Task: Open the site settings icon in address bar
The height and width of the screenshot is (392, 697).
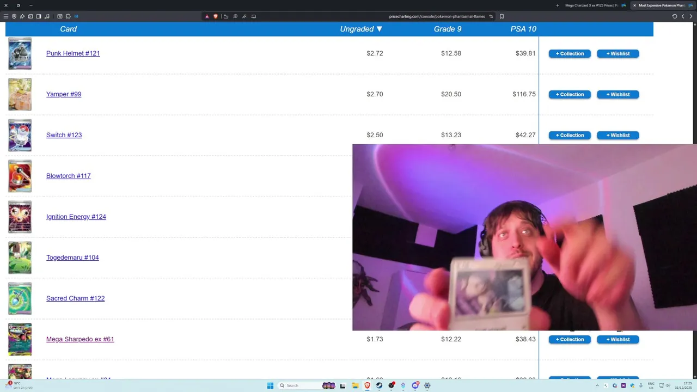Action: pos(491,16)
